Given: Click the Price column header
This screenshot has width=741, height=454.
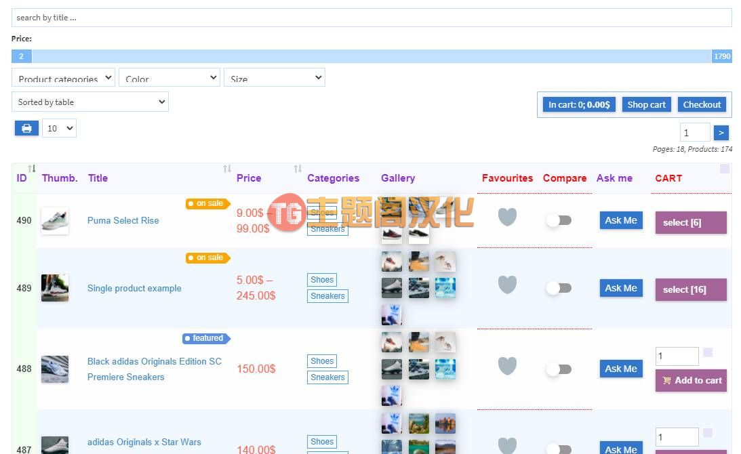Looking at the screenshot, I should click(249, 178).
